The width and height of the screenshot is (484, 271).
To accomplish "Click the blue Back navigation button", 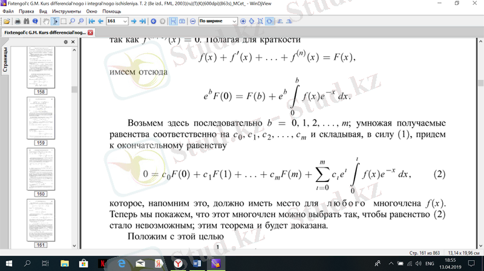I will tap(154, 21).
